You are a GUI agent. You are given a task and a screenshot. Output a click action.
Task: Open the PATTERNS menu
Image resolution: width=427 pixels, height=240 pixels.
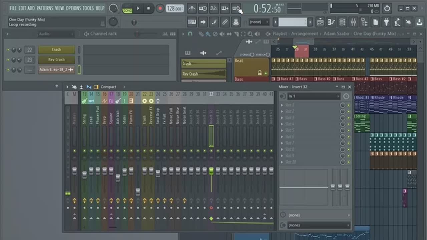tap(44, 8)
